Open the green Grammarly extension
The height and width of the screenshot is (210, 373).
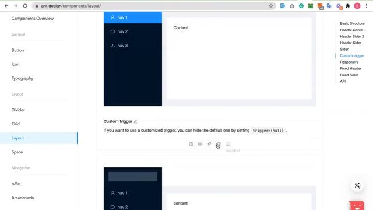[301, 6]
